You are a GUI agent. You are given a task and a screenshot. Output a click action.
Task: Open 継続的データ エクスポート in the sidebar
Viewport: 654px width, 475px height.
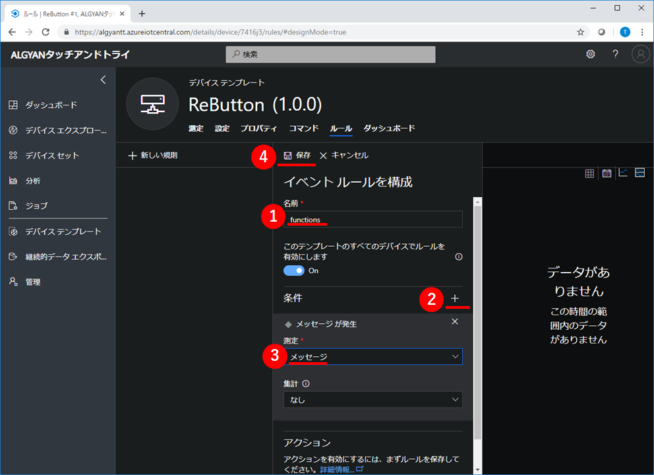(57, 257)
